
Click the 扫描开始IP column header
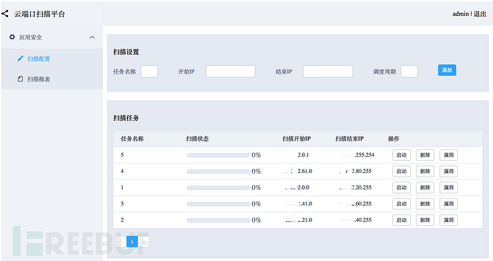tap(297, 139)
